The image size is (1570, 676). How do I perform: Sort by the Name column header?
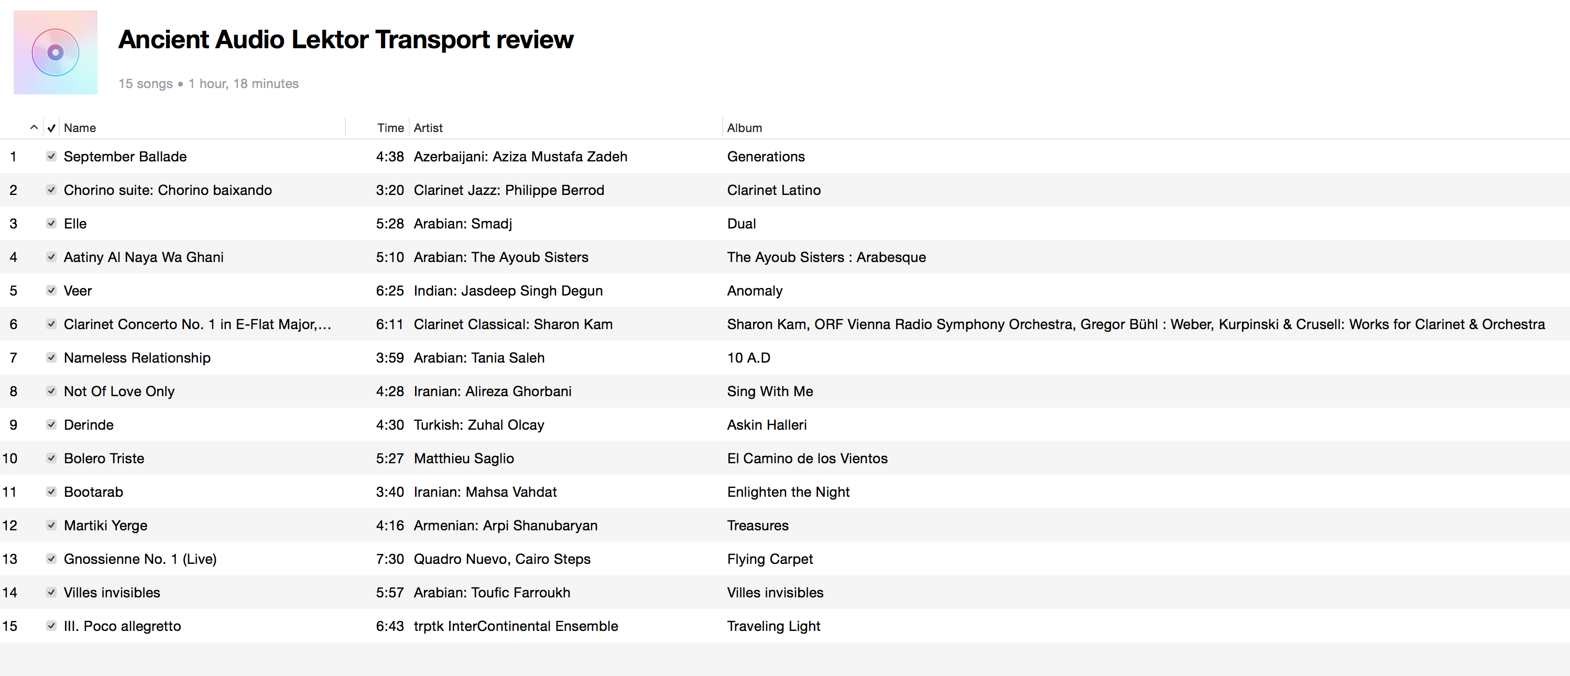click(80, 128)
